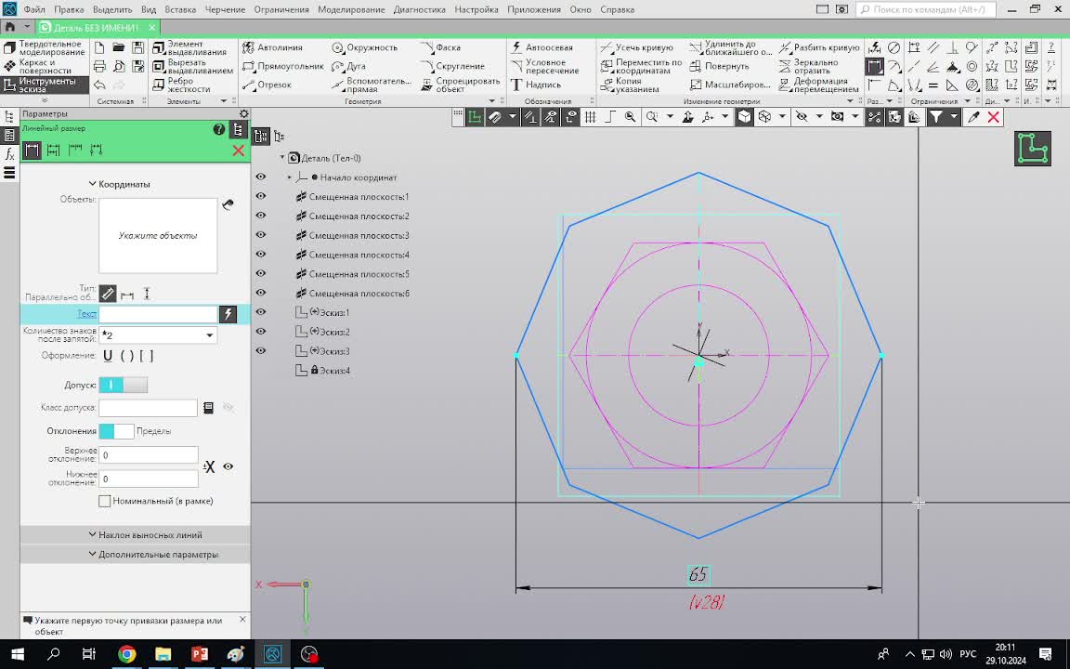Select Удлинить до ближайшего объекта tool
The height and width of the screenshot is (669, 1070).
pos(730,47)
